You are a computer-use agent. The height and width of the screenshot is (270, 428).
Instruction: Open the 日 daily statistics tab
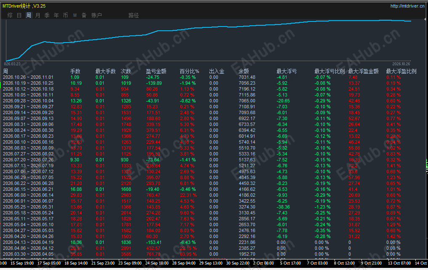tap(19, 15)
